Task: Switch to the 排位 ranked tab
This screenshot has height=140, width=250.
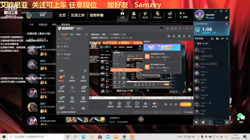Action: pyautogui.click(x=54, y=25)
